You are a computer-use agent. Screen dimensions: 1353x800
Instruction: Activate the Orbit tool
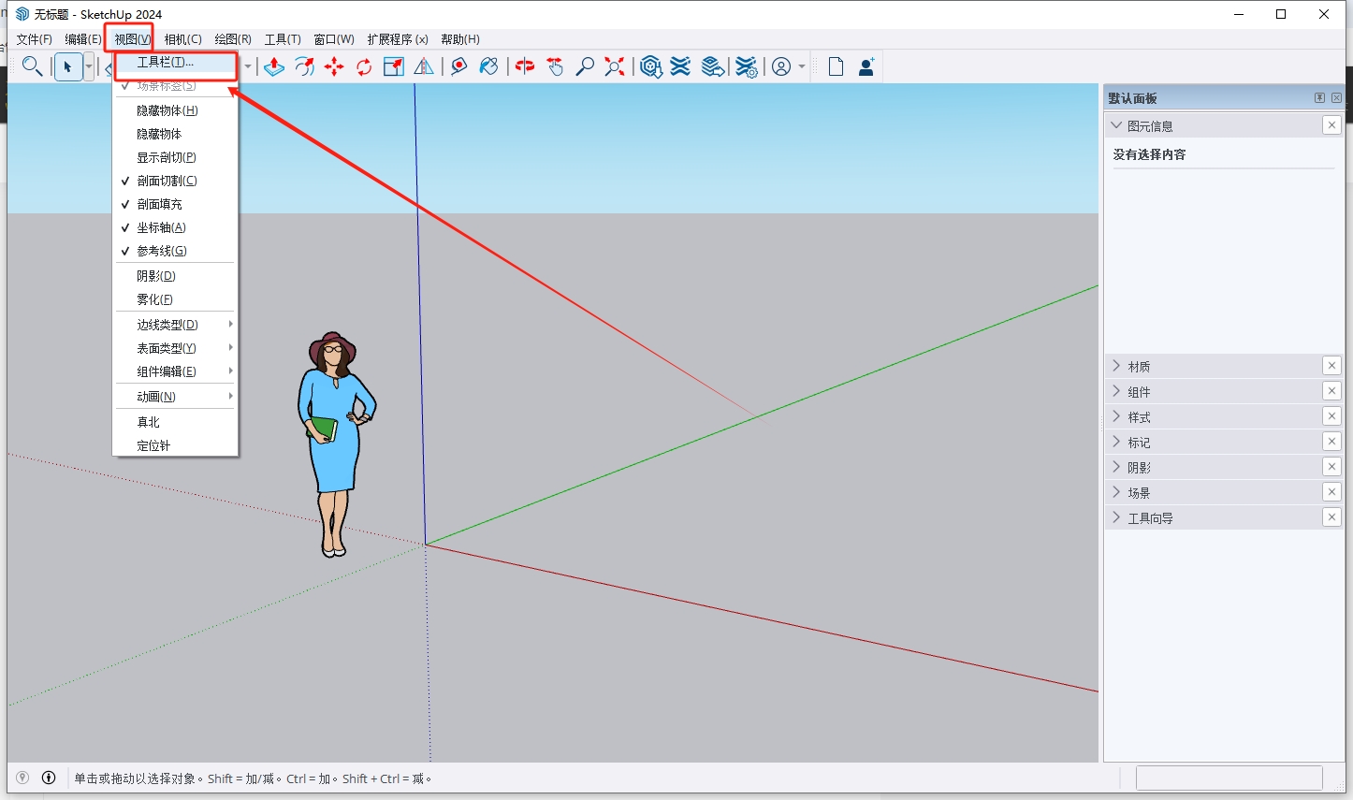tap(524, 66)
